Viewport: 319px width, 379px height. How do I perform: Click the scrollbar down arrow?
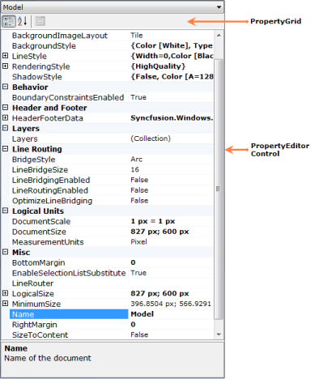pos(219,334)
